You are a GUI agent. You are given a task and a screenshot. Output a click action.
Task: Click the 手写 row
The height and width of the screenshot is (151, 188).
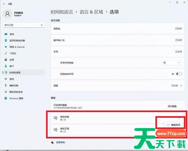118,52
